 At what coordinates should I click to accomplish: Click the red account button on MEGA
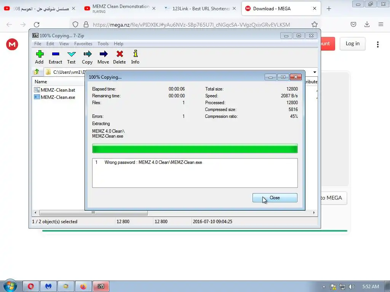tap(328, 44)
